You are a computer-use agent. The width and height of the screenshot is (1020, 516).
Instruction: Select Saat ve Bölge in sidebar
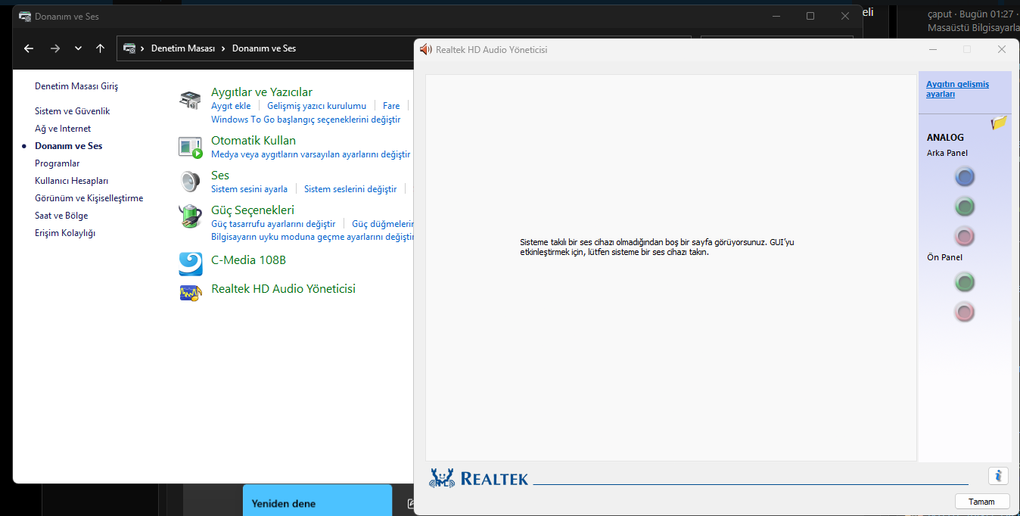point(61,216)
